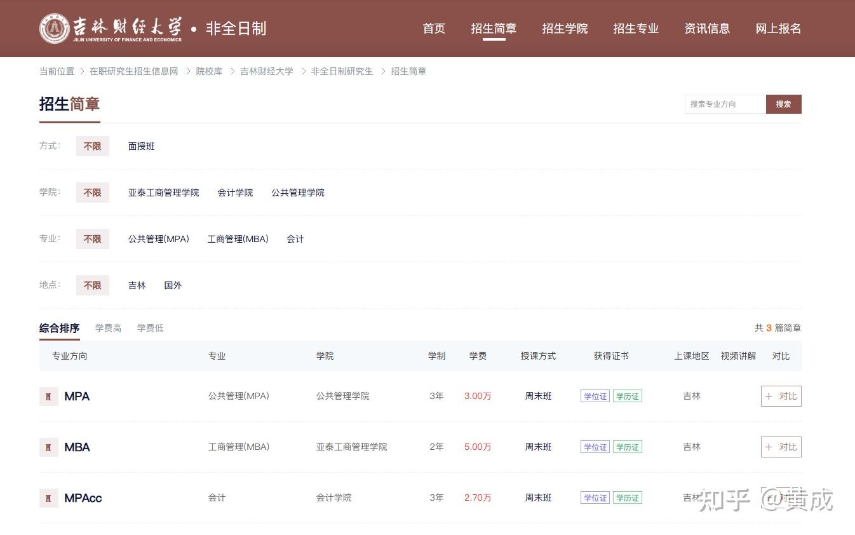This screenshot has width=855, height=535.
Task: Filter major by 公共管理(MPA)
Action: (159, 239)
